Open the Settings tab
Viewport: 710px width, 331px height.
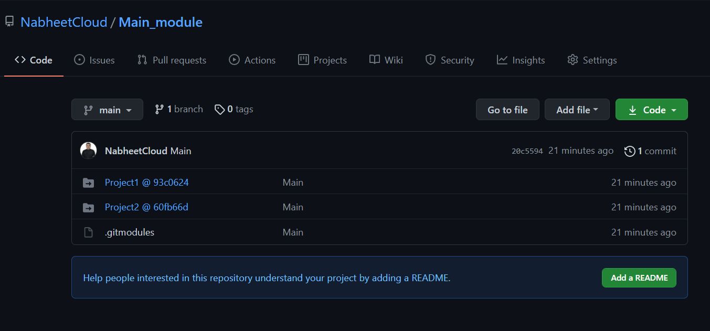[x=592, y=60]
